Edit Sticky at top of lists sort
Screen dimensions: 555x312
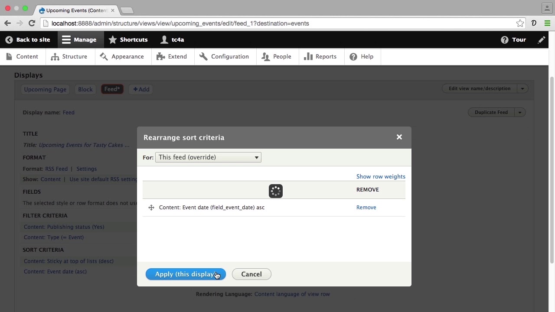click(69, 261)
